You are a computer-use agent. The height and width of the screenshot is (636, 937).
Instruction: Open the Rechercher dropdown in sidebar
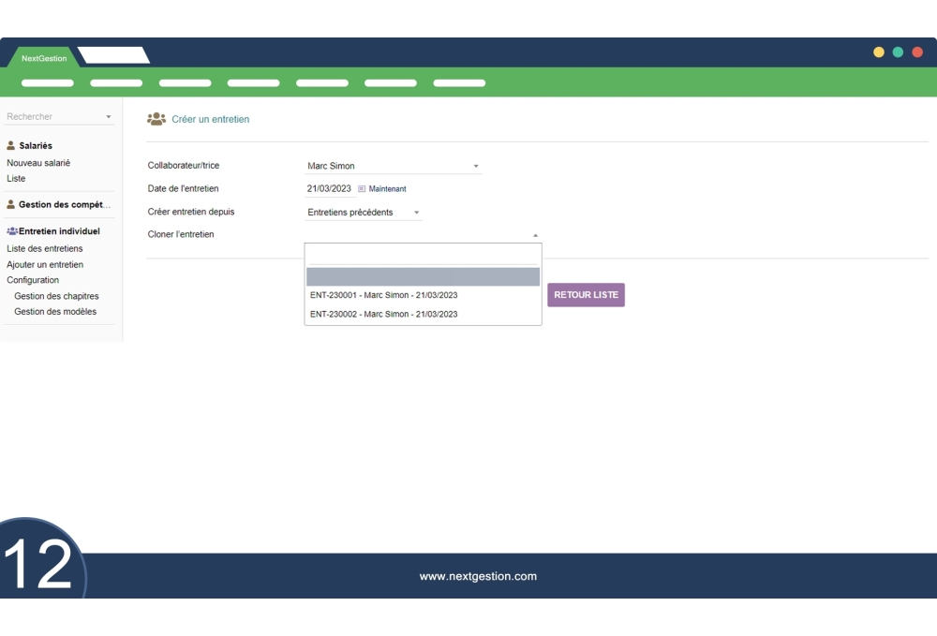click(x=58, y=117)
